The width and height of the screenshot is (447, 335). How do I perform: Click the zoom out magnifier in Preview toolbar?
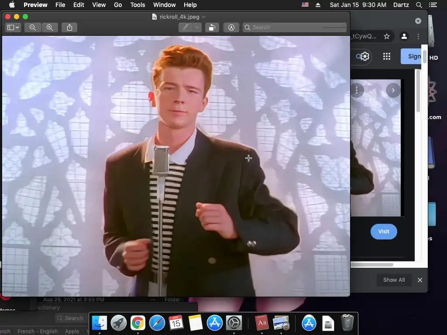click(33, 27)
